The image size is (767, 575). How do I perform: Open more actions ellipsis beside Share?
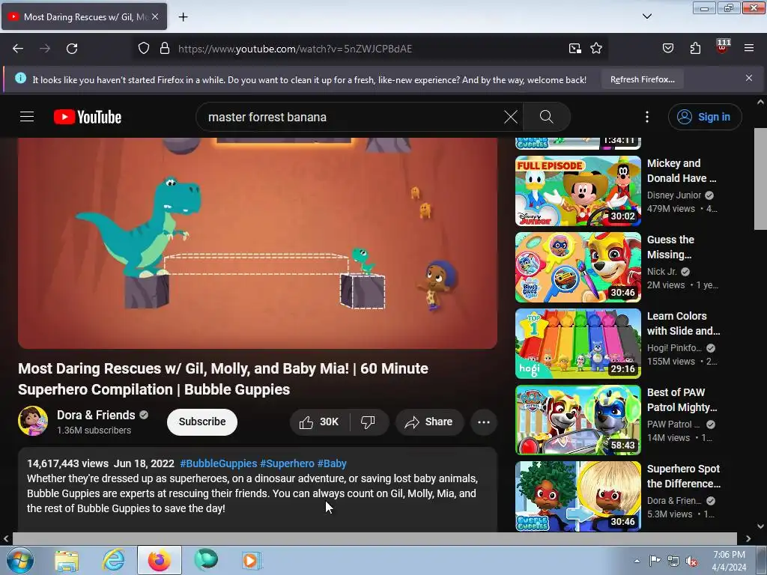pos(484,422)
